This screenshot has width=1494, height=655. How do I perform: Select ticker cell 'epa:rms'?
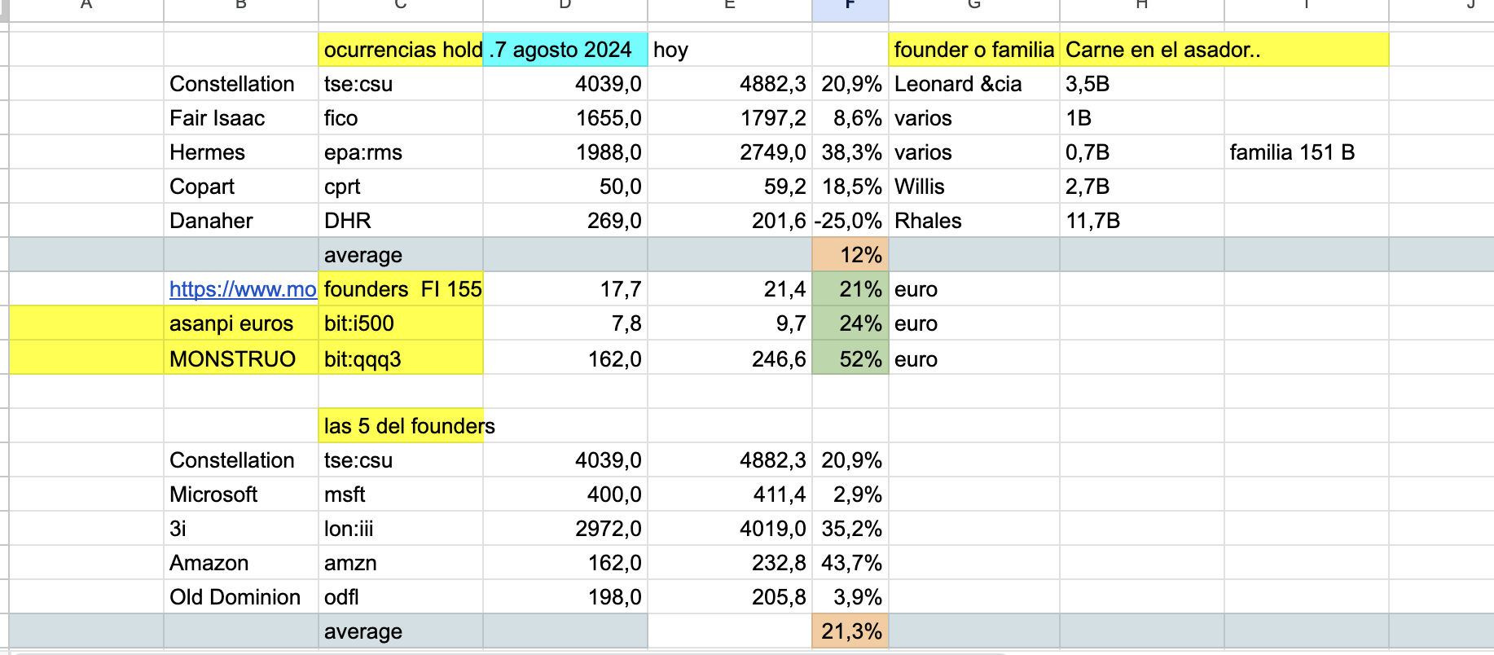401,152
